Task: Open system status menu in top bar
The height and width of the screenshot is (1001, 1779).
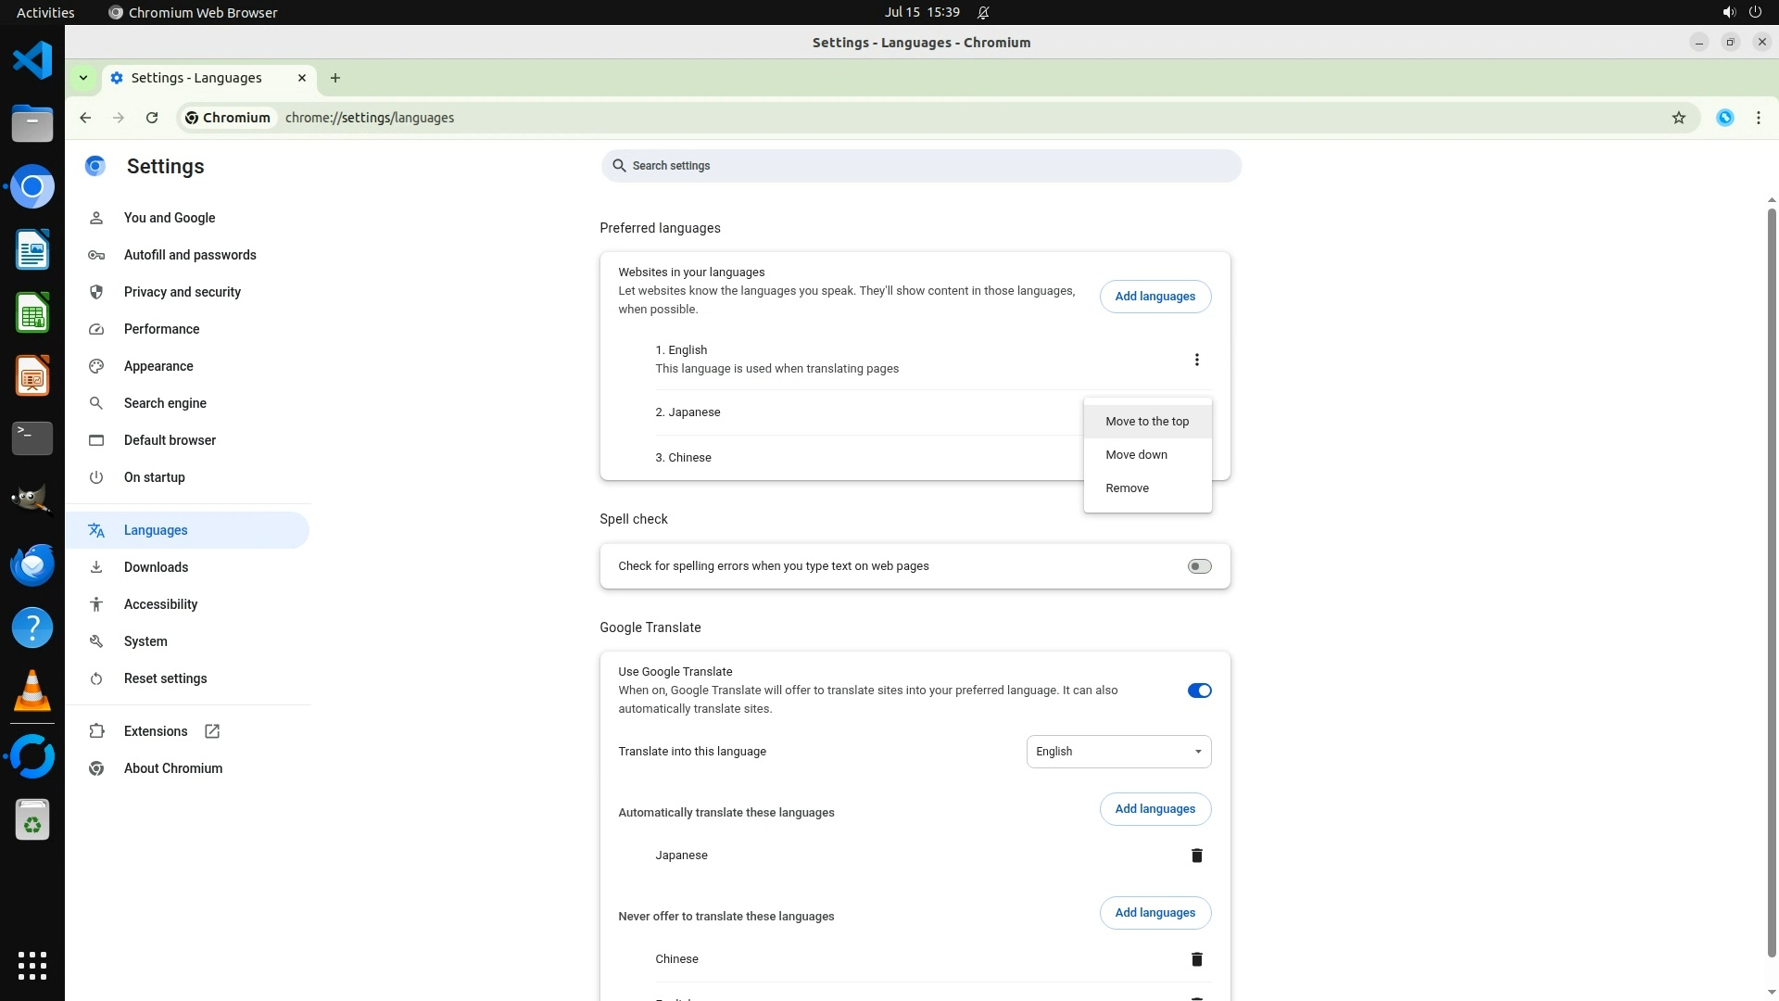Action: (1741, 12)
